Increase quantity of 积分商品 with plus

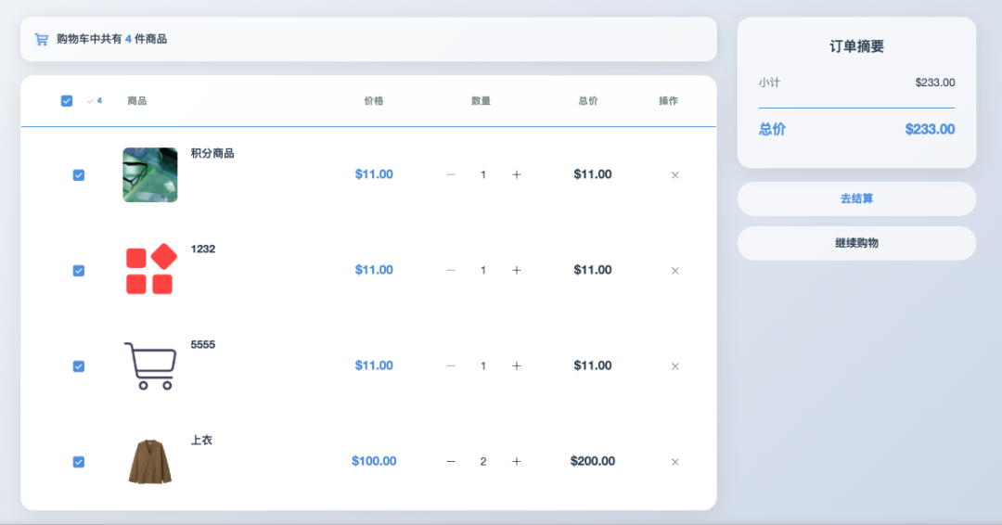click(517, 174)
